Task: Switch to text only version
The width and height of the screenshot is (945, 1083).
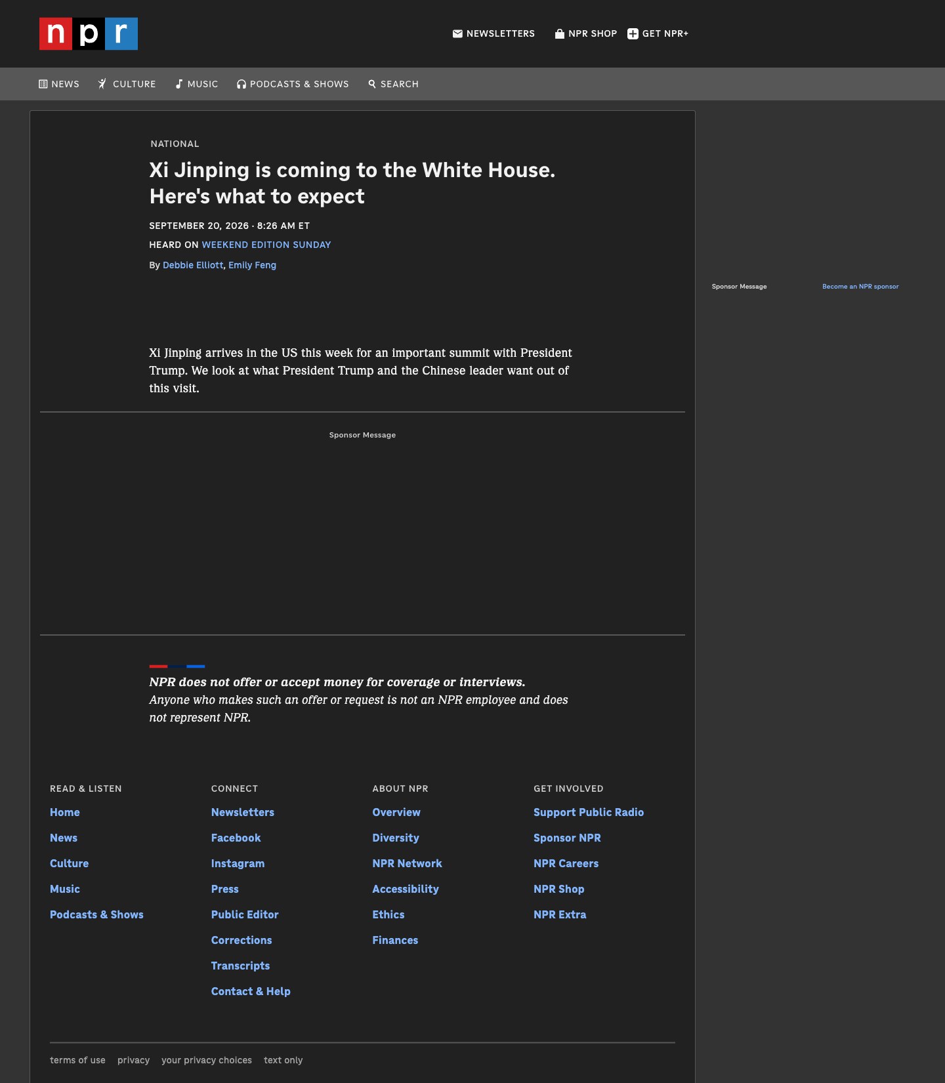Action: (x=283, y=1060)
